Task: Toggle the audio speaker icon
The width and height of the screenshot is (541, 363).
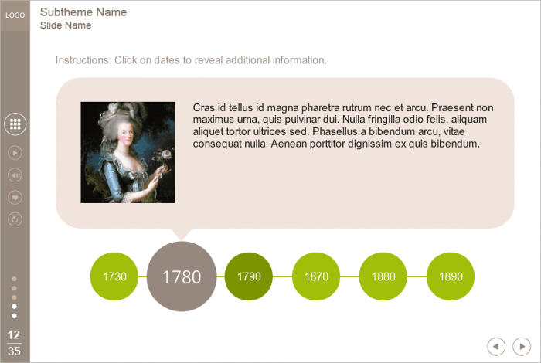Action: [15, 175]
